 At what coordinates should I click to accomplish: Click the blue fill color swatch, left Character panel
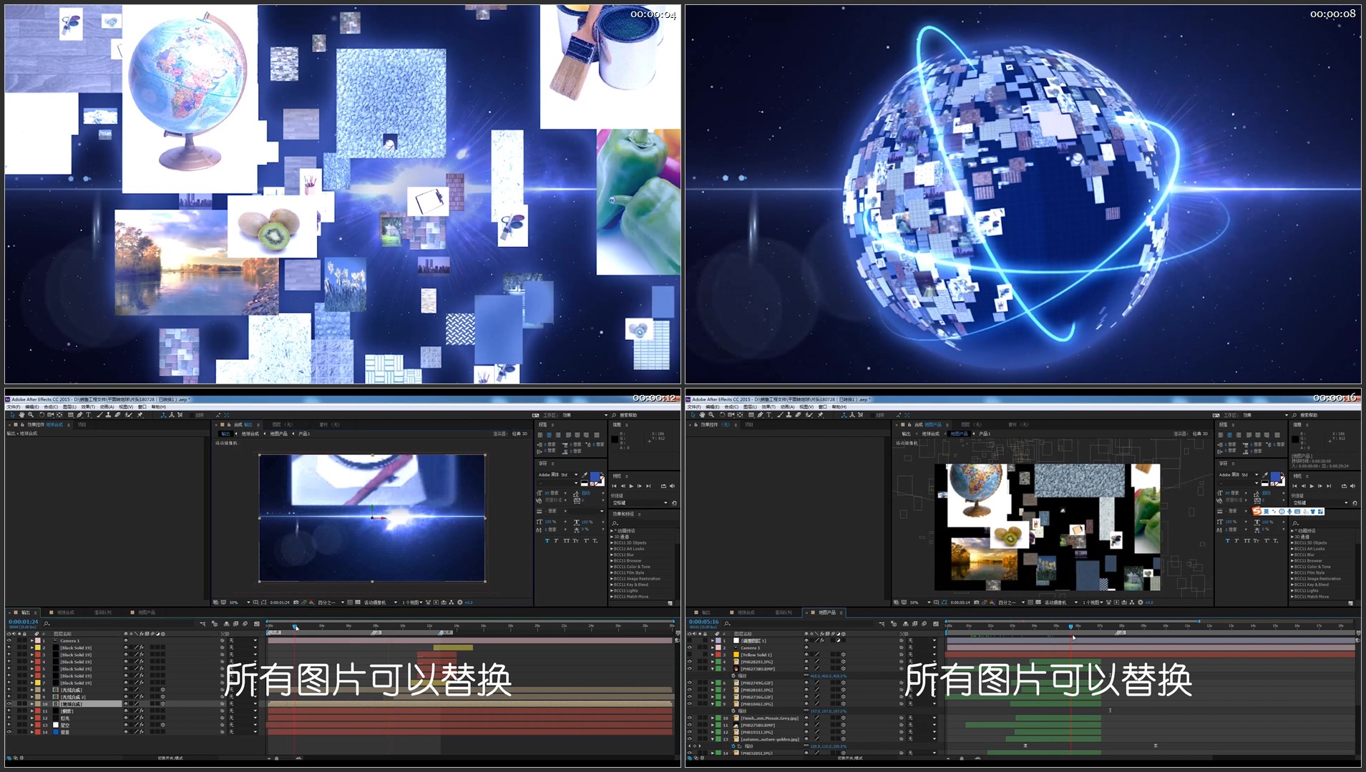(595, 477)
